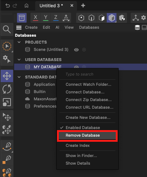
Task: Click the Type to search field
Action: point(87,74)
